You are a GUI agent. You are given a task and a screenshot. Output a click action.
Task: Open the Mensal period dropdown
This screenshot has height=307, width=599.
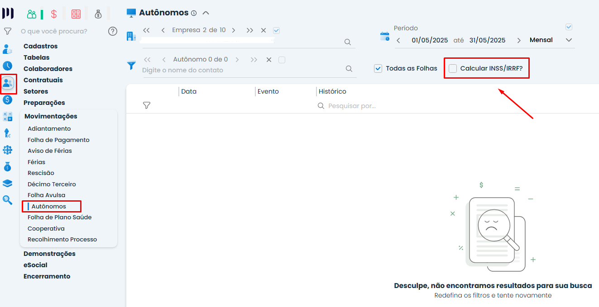[569, 40]
